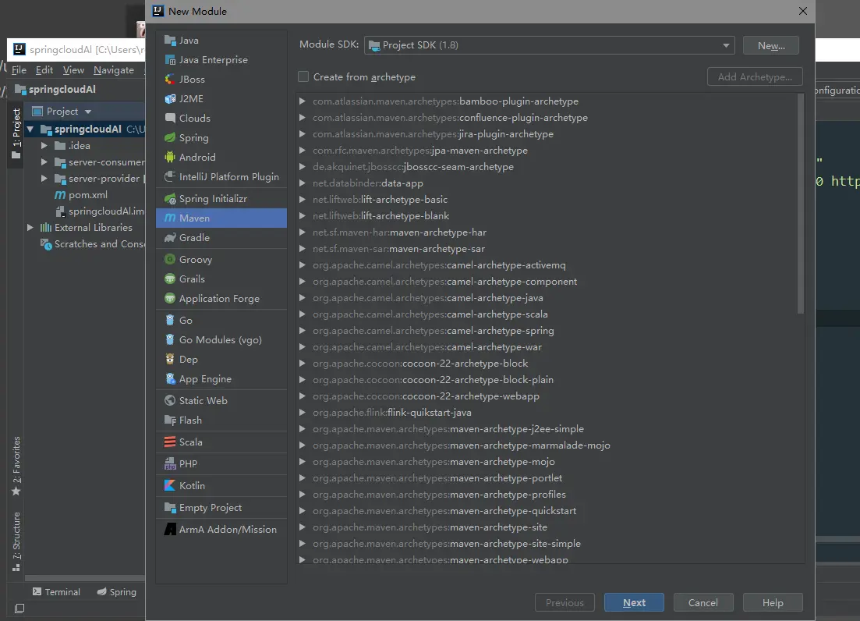860x621 pixels.
Task: Expand bamboo-plugin-archetype entry
Action: (x=302, y=101)
